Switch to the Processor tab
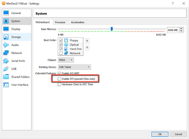Image resolution: width=189 pixels, height=139 pixels. [x=60, y=22]
